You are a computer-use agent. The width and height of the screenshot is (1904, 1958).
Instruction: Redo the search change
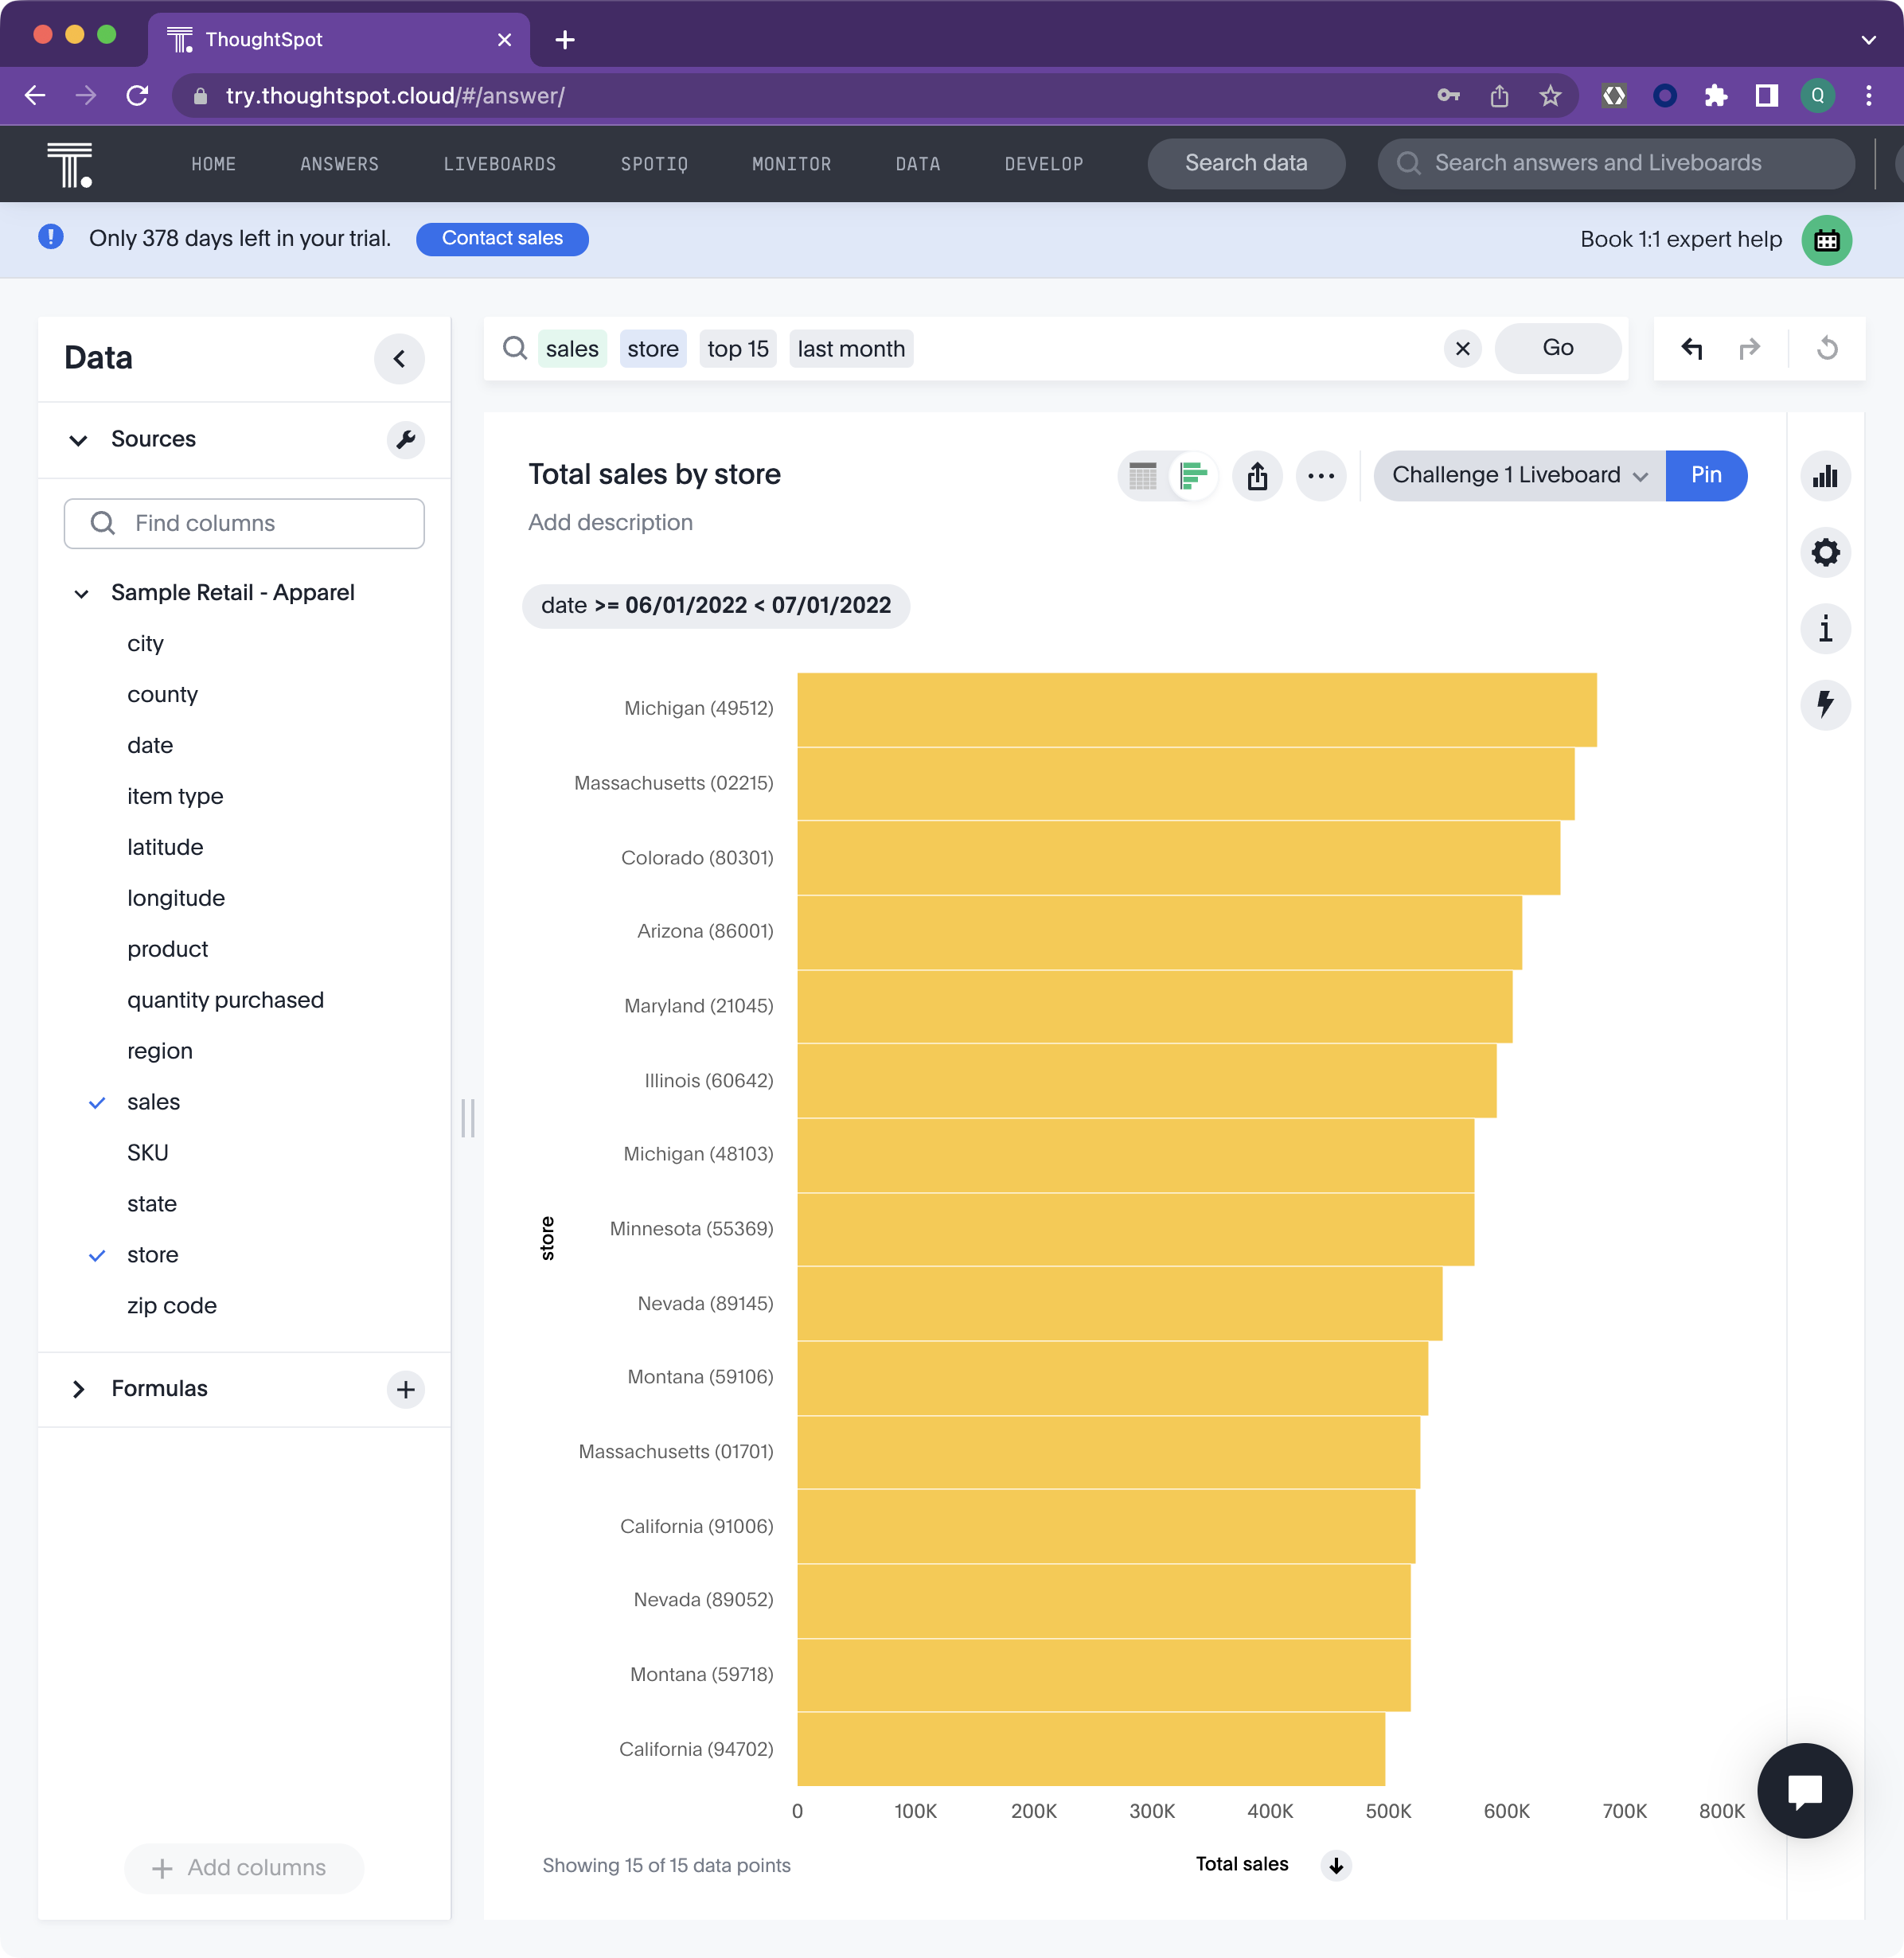1749,348
